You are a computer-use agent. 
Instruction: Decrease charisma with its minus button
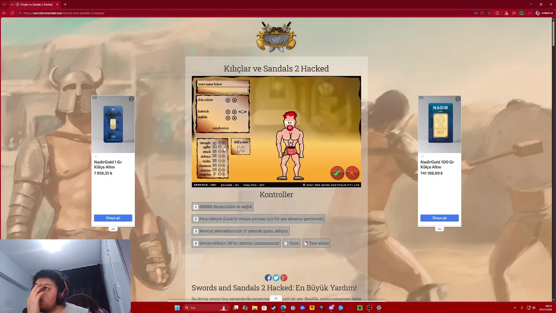(x=220, y=165)
